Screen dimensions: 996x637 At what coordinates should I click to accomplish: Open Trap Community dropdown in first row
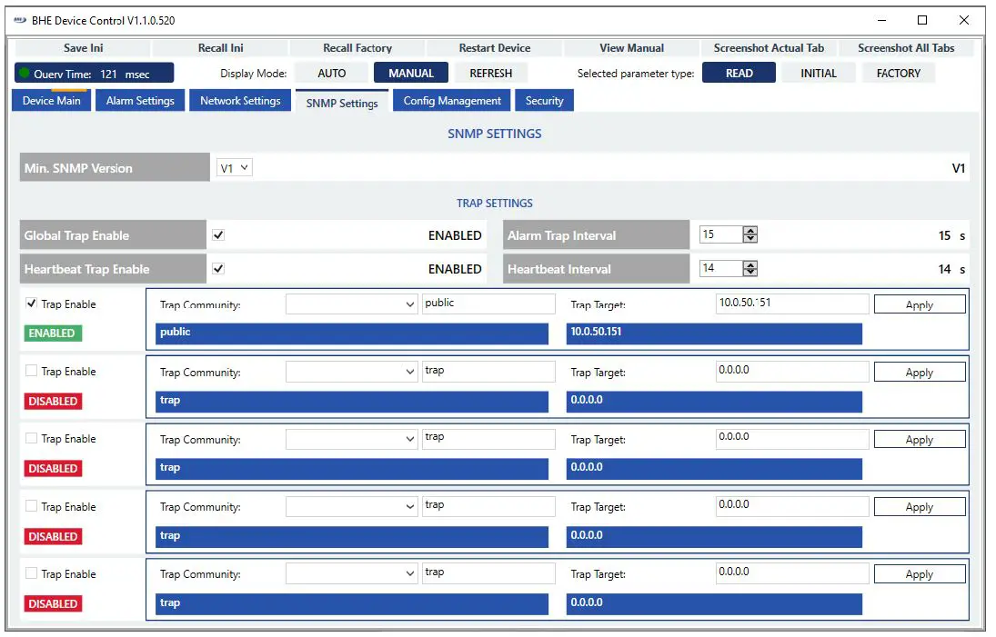[352, 304]
